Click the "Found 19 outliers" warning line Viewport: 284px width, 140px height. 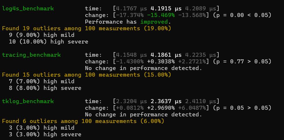point(86,28)
